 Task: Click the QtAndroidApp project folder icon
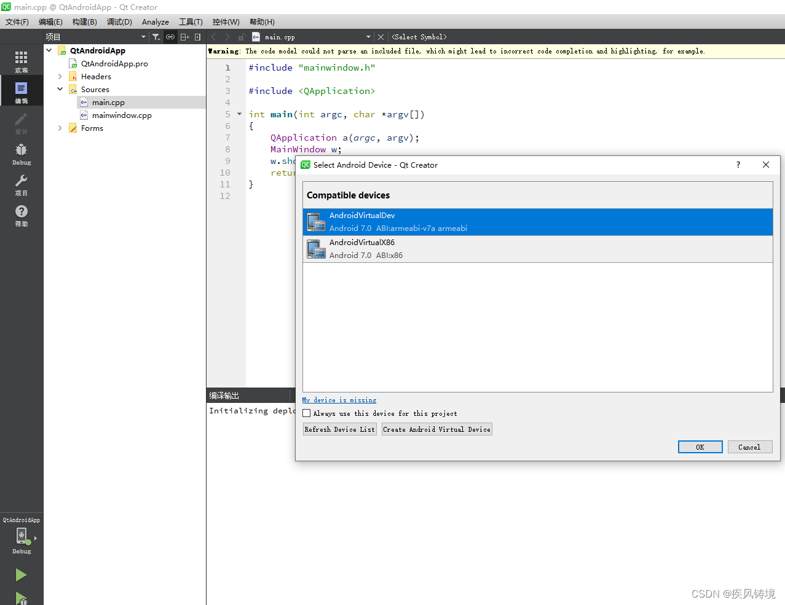[62, 50]
